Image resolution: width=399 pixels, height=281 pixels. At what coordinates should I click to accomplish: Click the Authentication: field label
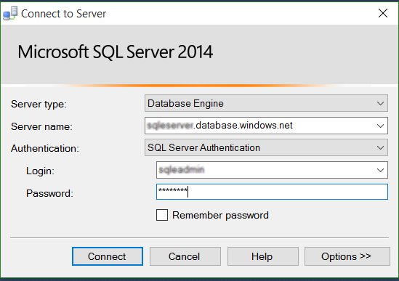coord(45,149)
